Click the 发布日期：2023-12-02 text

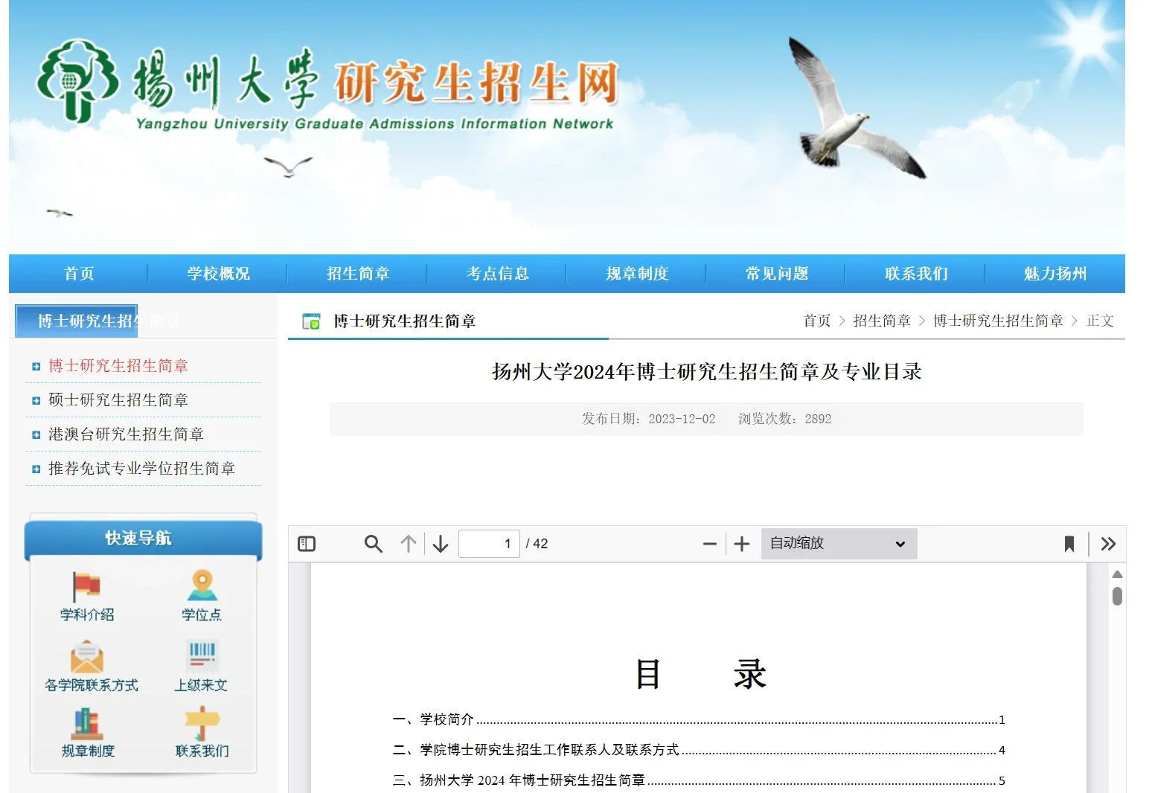[x=648, y=419]
